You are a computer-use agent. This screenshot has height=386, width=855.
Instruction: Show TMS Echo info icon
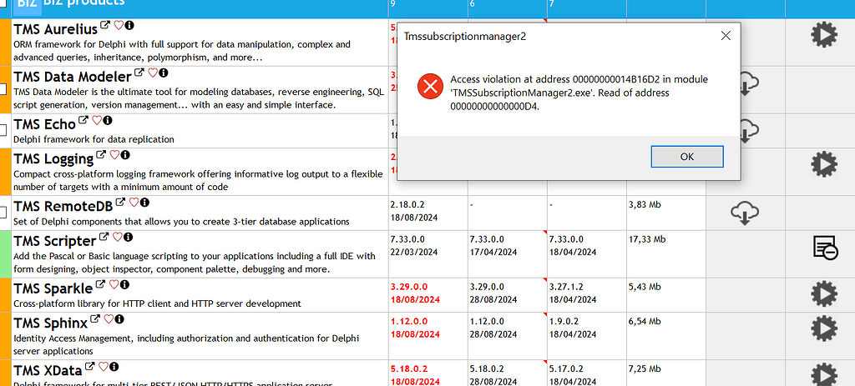coord(108,120)
